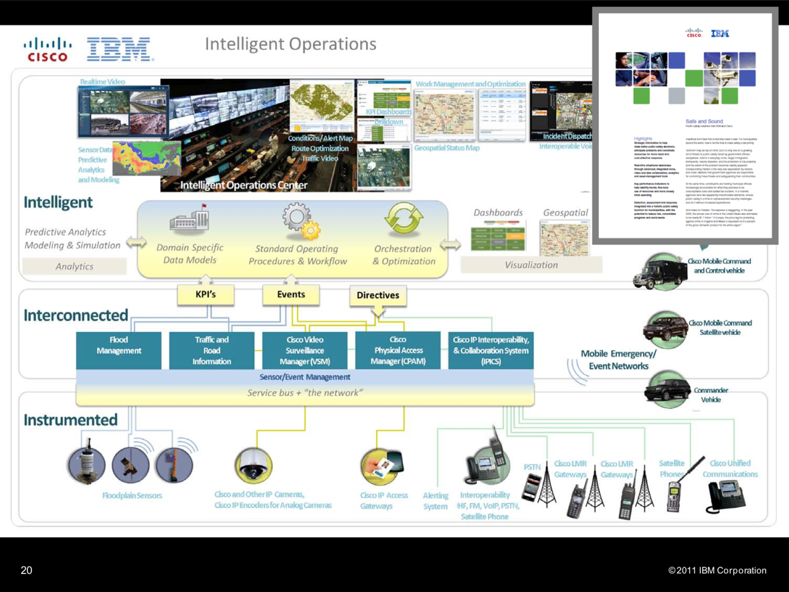Image resolution: width=789 pixels, height=592 pixels.
Task: Open the Safe and Sound document thumbnail
Action: coord(685,126)
